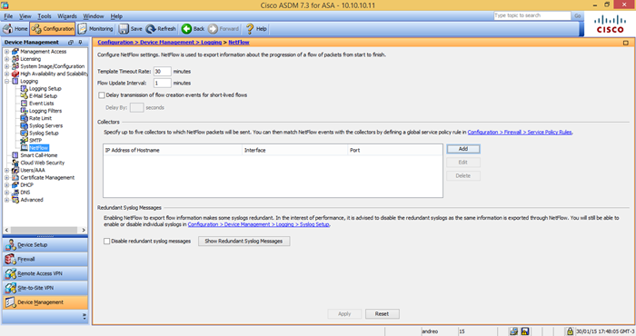This screenshot has height=336, width=636.
Task: Switch to Firewall navigation pane
Action: pyautogui.click(x=45, y=260)
